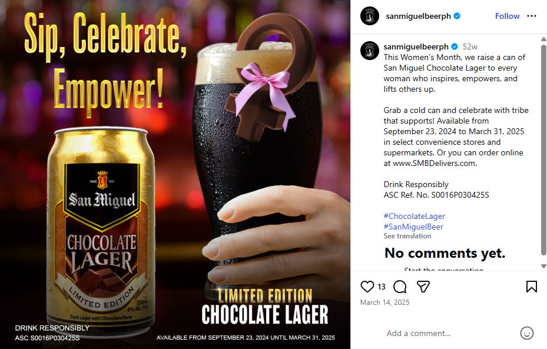
Task: Click verified badge in caption username
Action: 455,46
